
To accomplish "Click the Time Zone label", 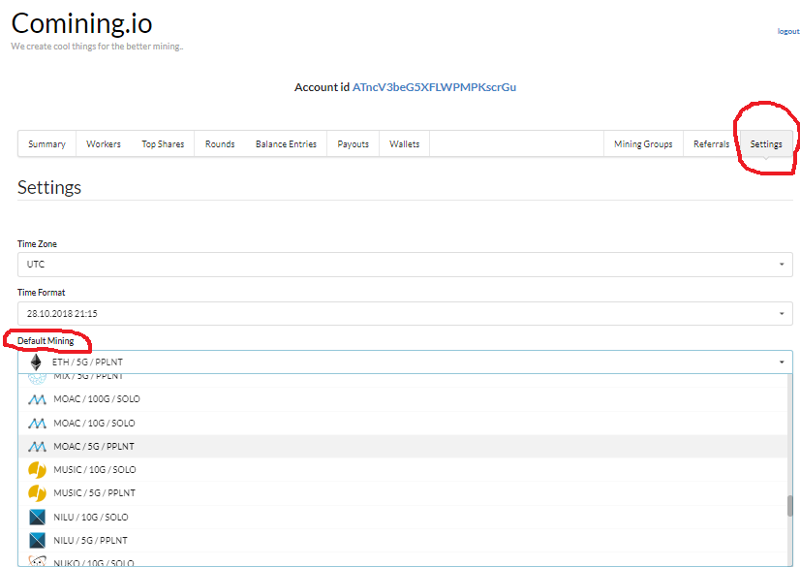I will click(x=37, y=244).
